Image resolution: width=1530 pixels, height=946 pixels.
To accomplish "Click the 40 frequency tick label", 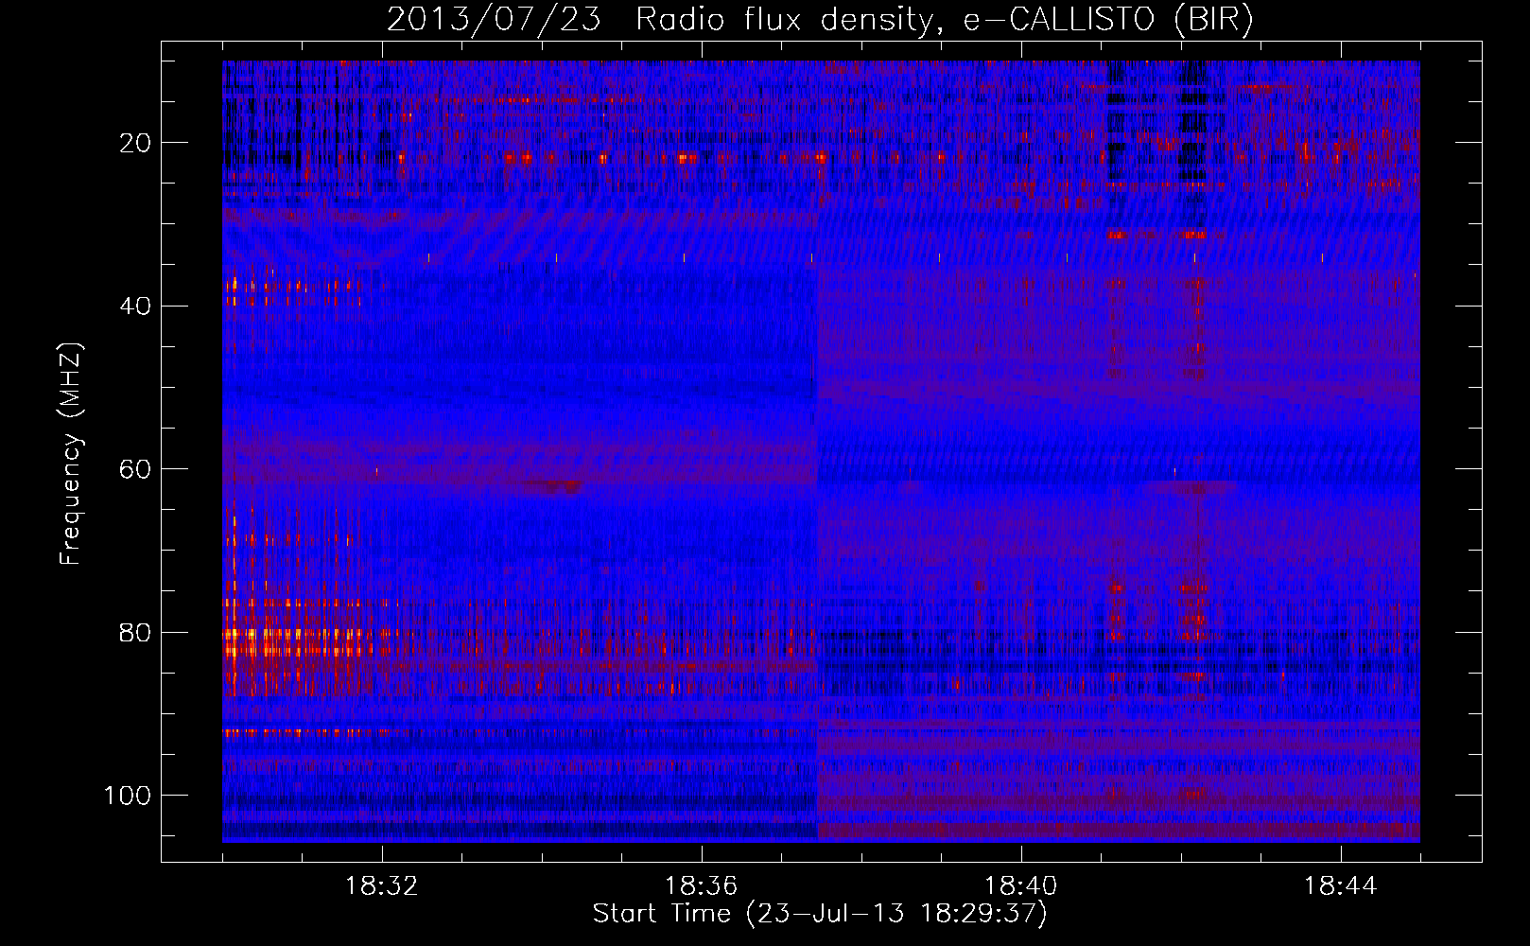I will click(x=135, y=307).
